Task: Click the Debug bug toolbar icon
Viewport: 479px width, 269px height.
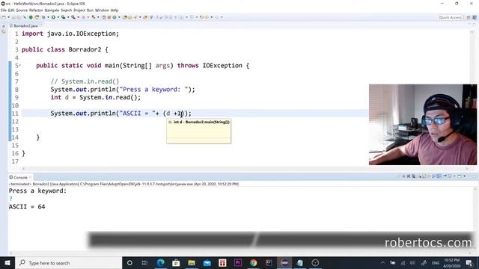Action: click(43, 17)
